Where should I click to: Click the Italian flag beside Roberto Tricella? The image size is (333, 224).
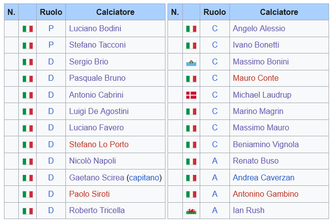pyautogui.click(x=28, y=211)
